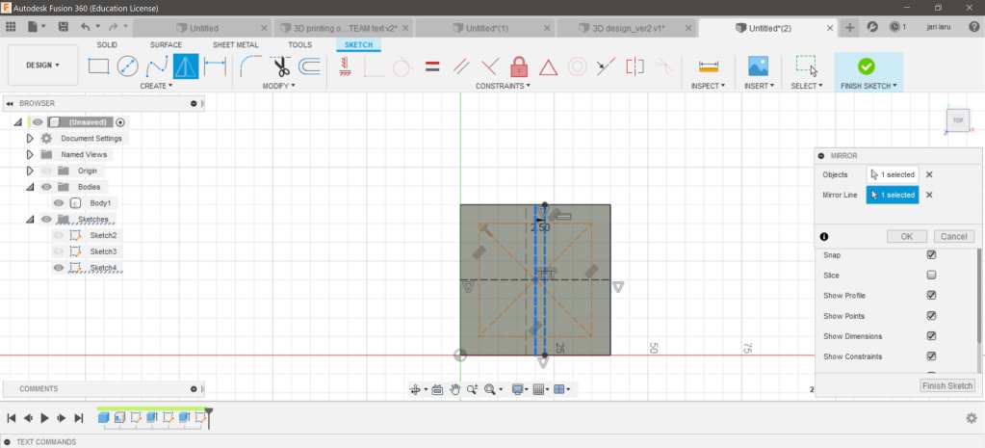Select the Sketch Dimension tool
The height and width of the screenshot is (448, 985).
coord(215,66)
